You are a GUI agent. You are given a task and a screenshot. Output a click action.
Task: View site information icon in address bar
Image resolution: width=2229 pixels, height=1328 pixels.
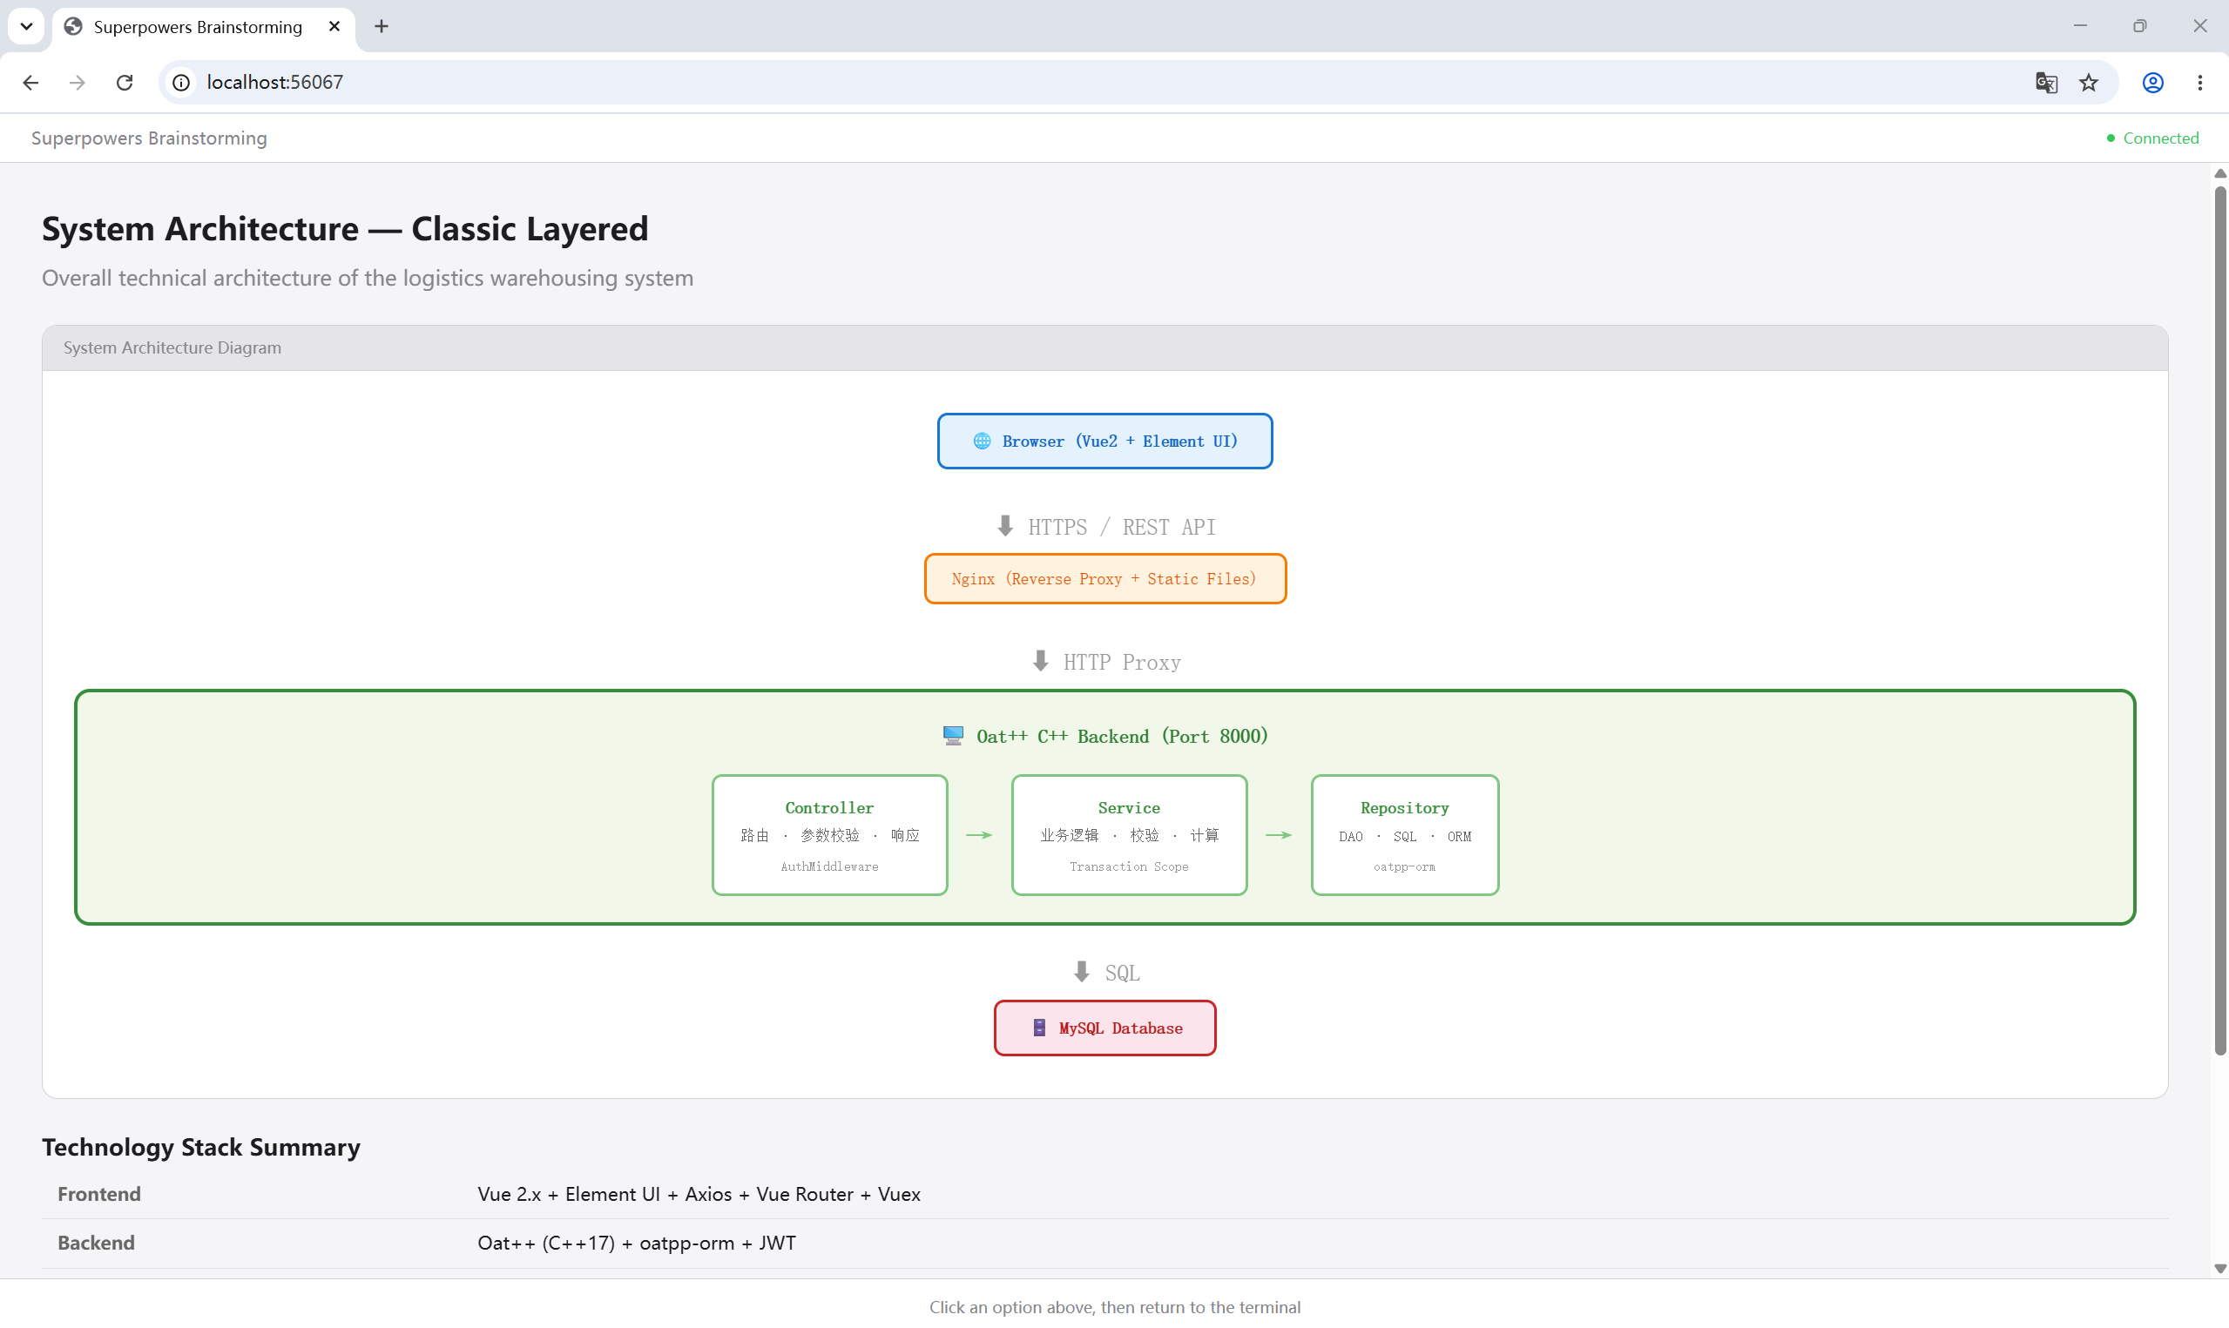[x=182, y=83]
